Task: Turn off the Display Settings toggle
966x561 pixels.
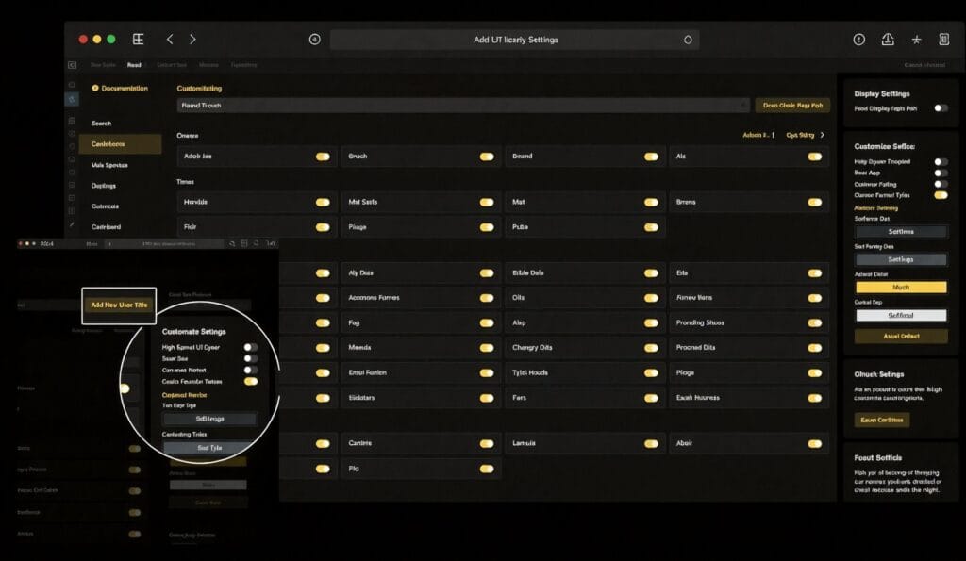Action: pos(941,109)
